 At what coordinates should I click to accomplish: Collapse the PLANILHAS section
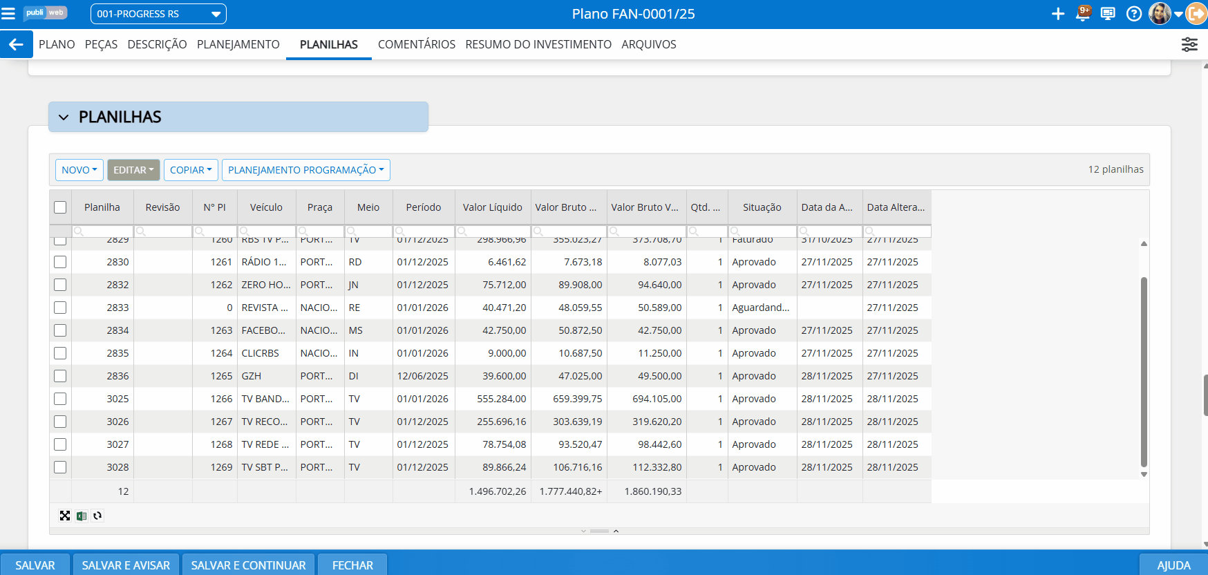point(64,117)
